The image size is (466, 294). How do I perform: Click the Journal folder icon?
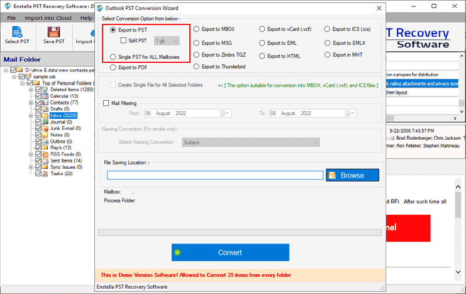(45, 122)
